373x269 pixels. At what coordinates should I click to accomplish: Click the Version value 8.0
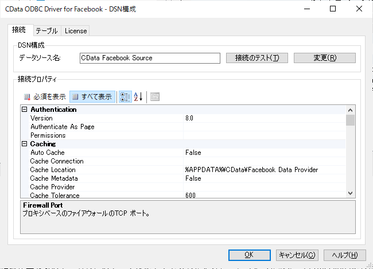click(189, 118)
